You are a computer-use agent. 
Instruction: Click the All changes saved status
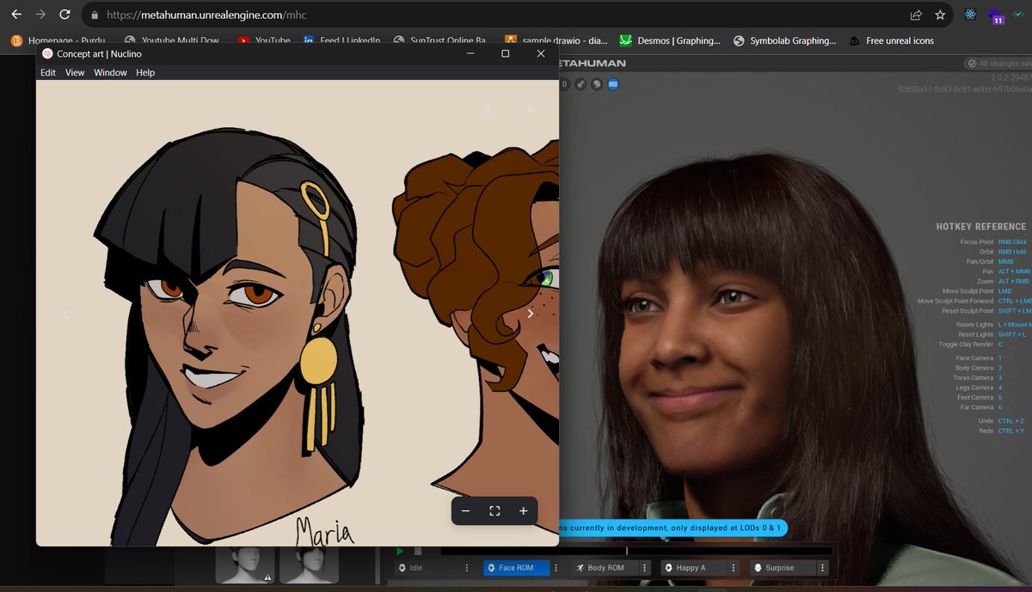tap(998, 64)
